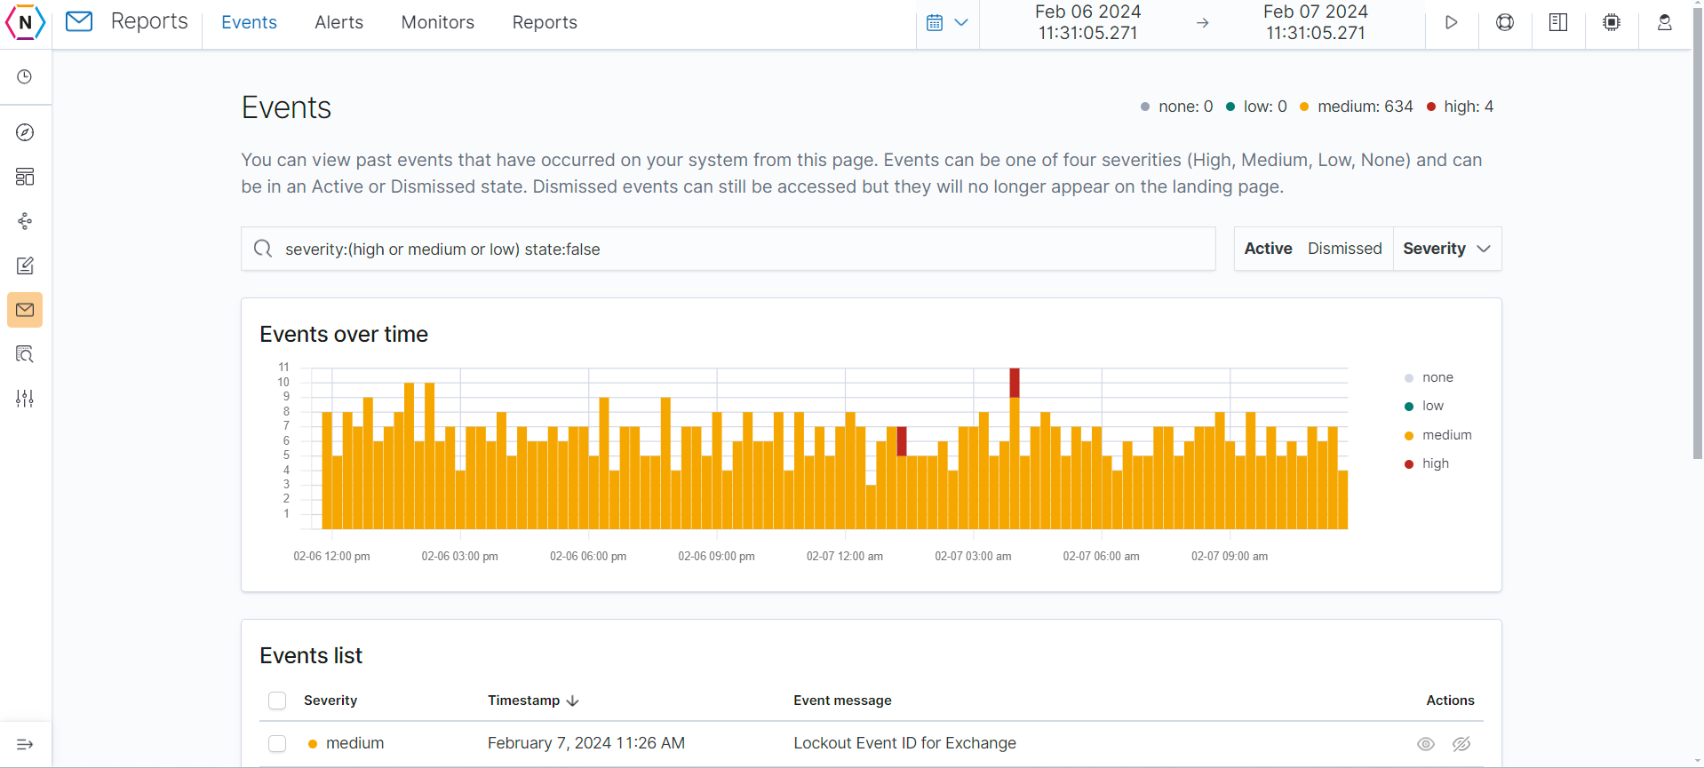
Task: Open the graph nodes icon in sidebar
Action: point(25,221)
